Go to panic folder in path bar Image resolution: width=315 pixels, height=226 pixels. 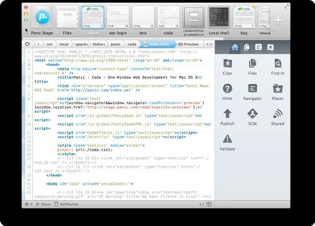pos(115,44)
